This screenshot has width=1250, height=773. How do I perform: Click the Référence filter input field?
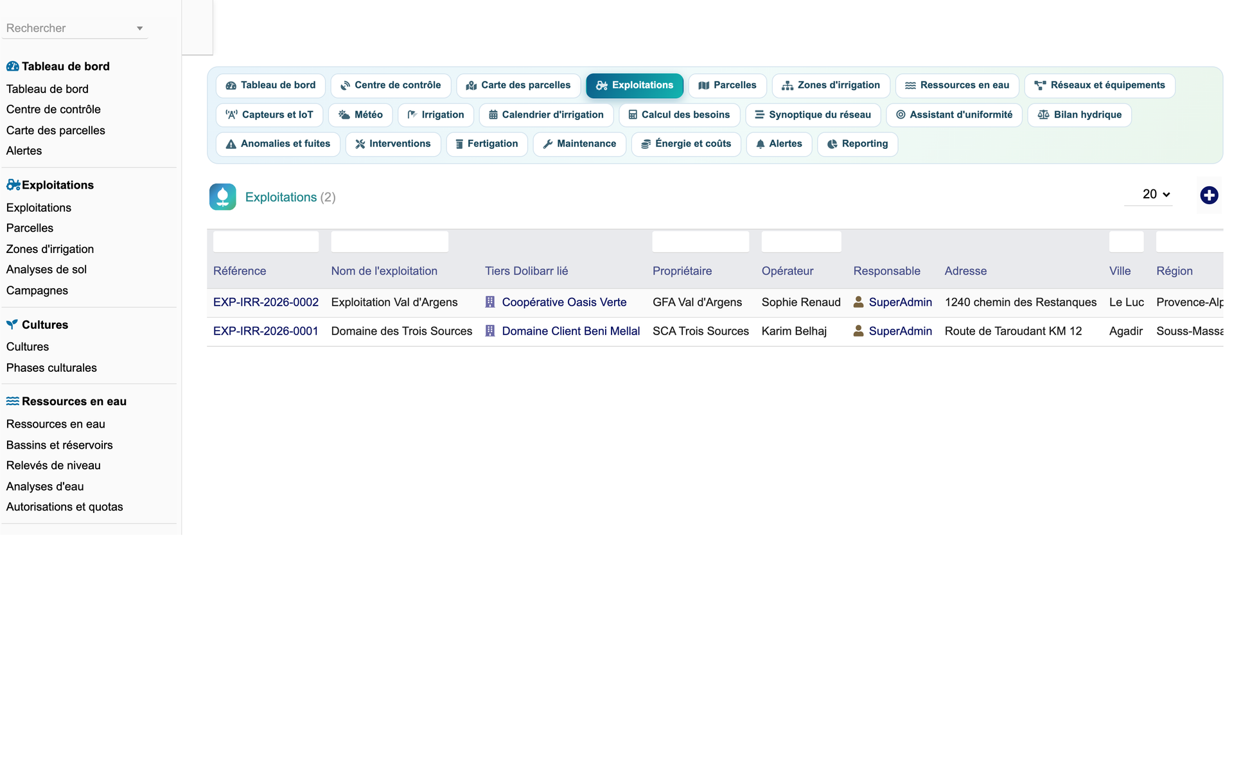click(x=266, y=241)
